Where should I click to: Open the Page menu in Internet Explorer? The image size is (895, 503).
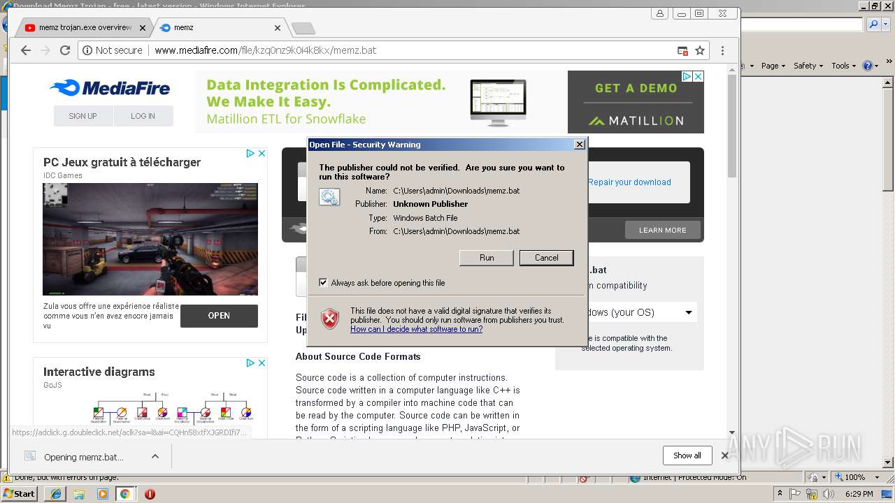pyautogui.click(x=773, y=66)
